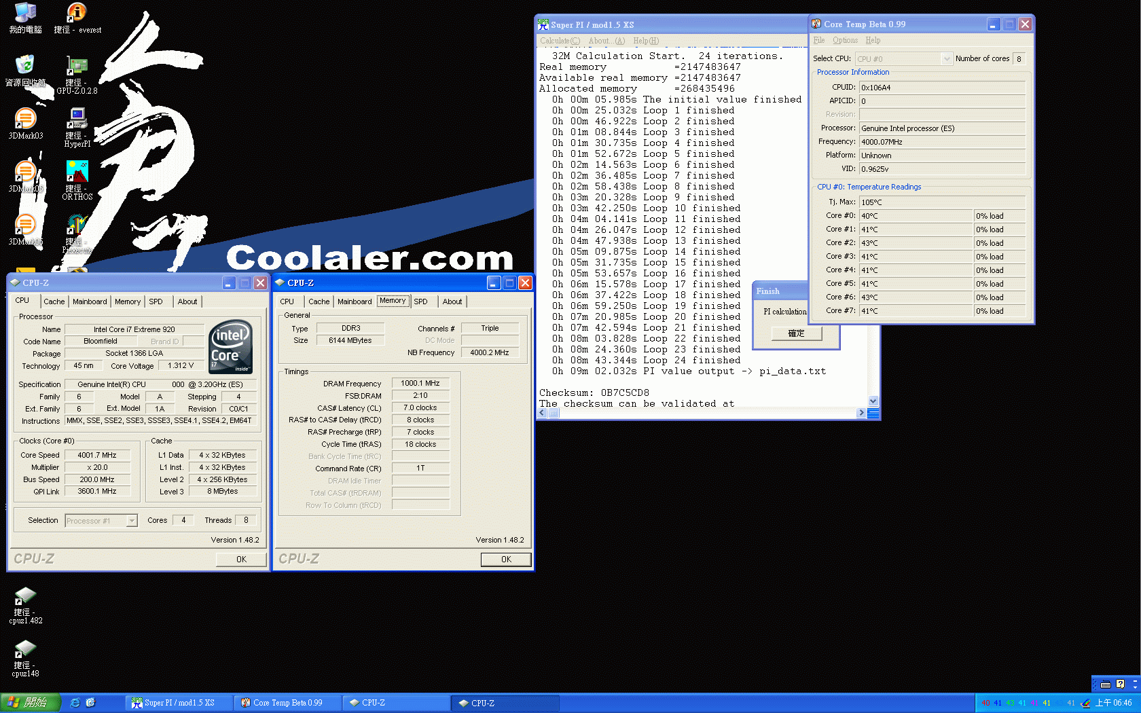The image size is (1141, 713).
Task: Select the 3DMark05 desktop icon
Action: click(x=25, y=177)
